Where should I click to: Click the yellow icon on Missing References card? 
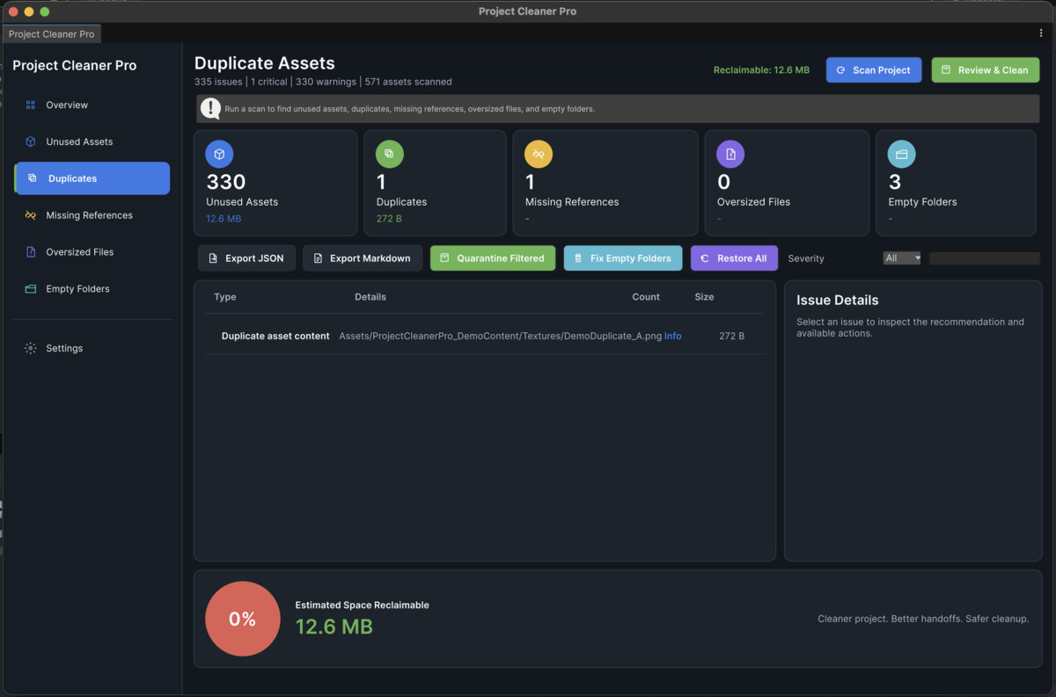click(539, 154)
